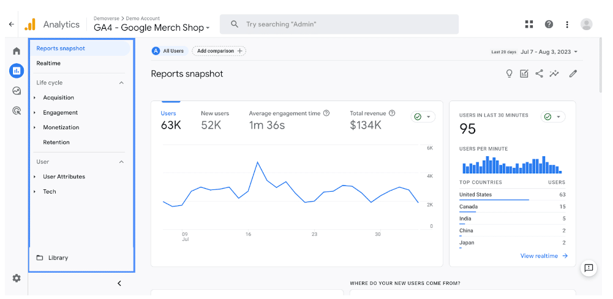
Task: Open the data quality dropdown on the Users card
Action: tap(423, 117)
